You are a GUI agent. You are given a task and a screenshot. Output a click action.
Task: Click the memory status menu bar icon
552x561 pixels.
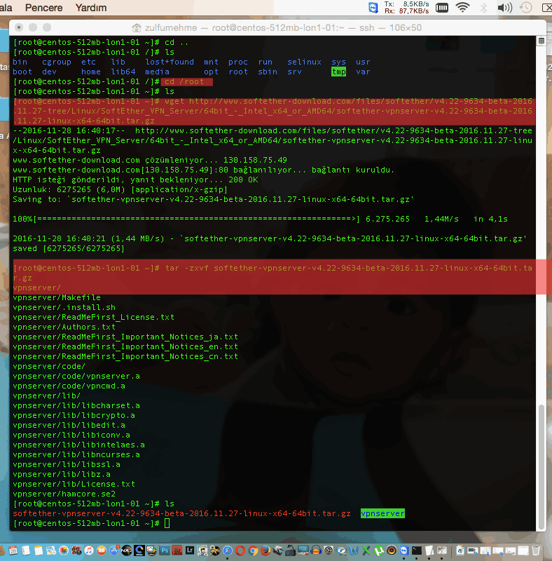[x=441, y=8]
